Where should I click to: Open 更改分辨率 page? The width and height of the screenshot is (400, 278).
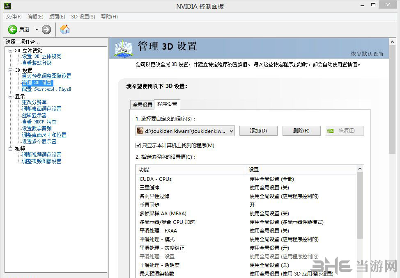click(34, 103)
